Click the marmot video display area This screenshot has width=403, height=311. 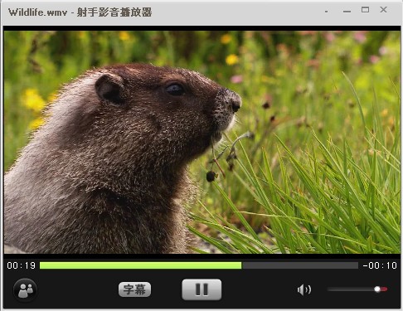tap(202, 142)
